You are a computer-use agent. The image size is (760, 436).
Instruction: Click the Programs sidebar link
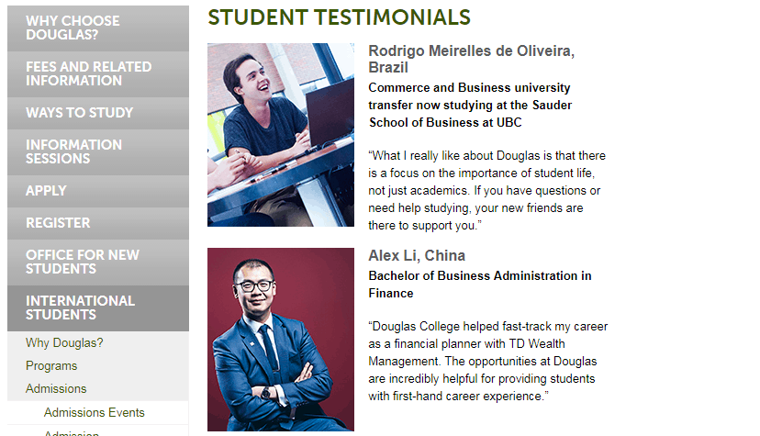pyautogui.click(x=51, y=365)
